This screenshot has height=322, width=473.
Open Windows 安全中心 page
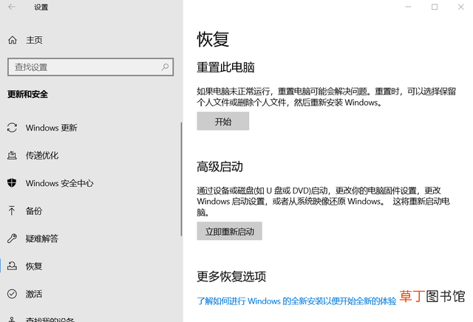click(x=59, y=183)
